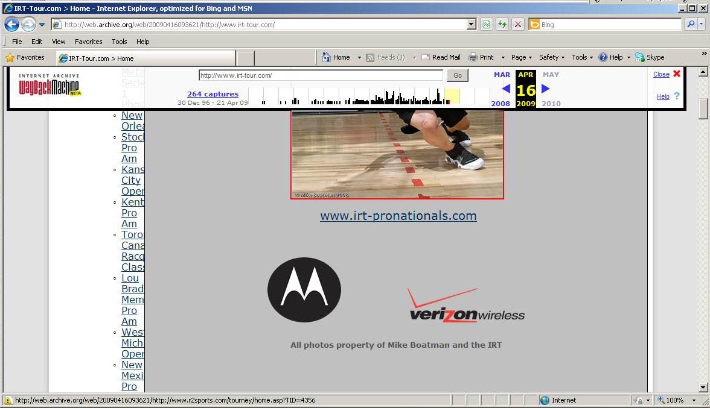Expand the Print dropdown arrow

pyautogui.click(x=502, y=57)
